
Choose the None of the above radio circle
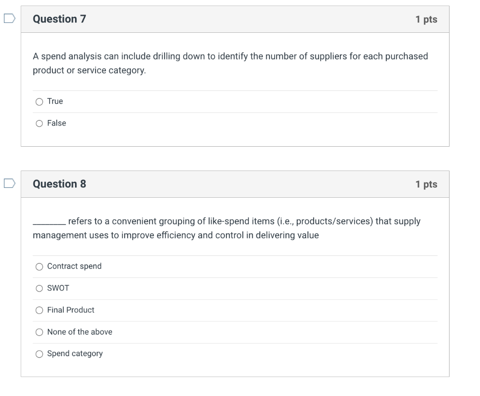click(x=39, y=332)
